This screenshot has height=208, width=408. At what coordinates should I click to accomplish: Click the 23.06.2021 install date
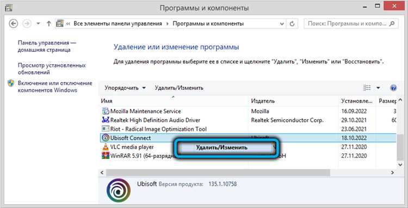coord(354,129)
